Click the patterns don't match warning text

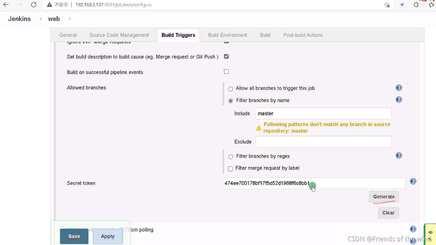coord(327,127)
